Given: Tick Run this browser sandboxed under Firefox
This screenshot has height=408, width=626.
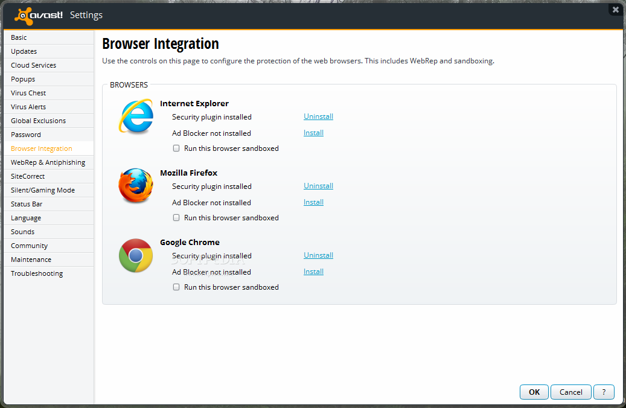Looking at the screenshot, I should 176,218.
